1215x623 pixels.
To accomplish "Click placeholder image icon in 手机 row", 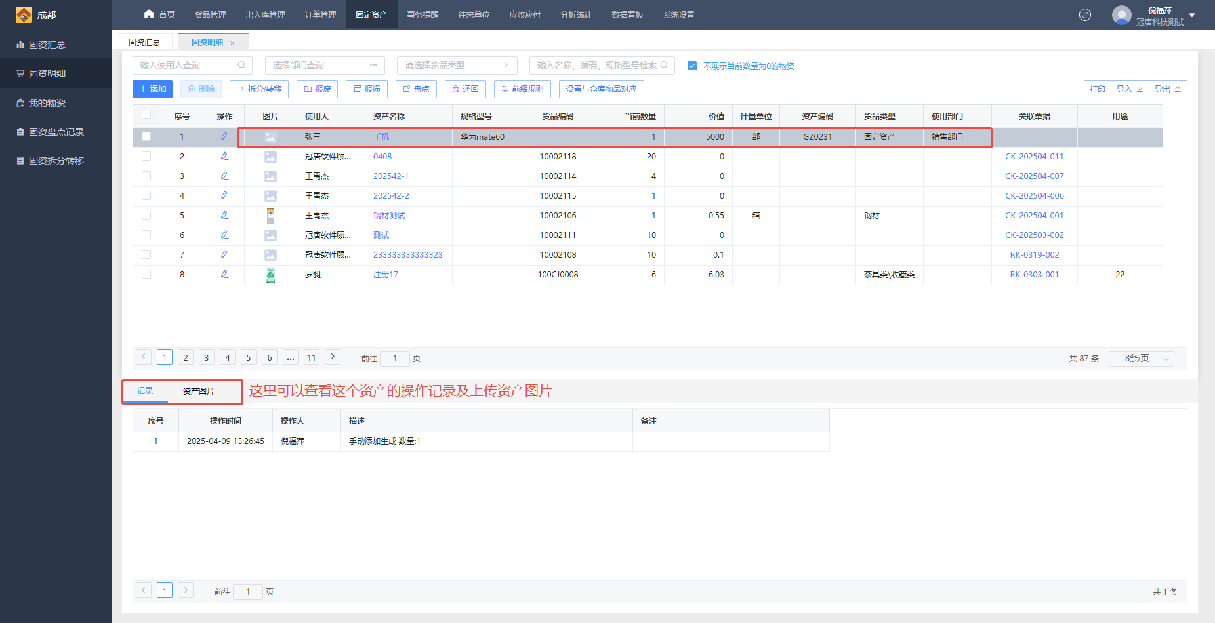I will 270,137.
